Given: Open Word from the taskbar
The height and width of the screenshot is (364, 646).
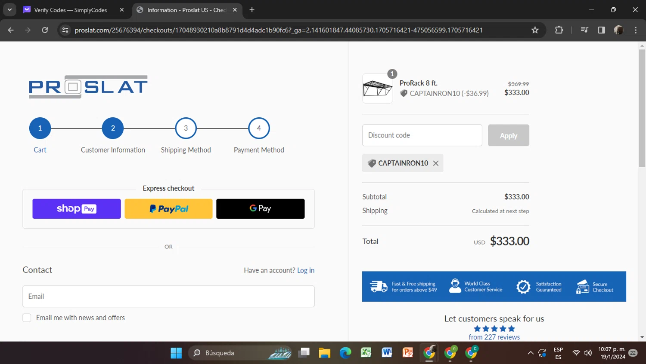Looking at the screenshot, I should point(387,353).
